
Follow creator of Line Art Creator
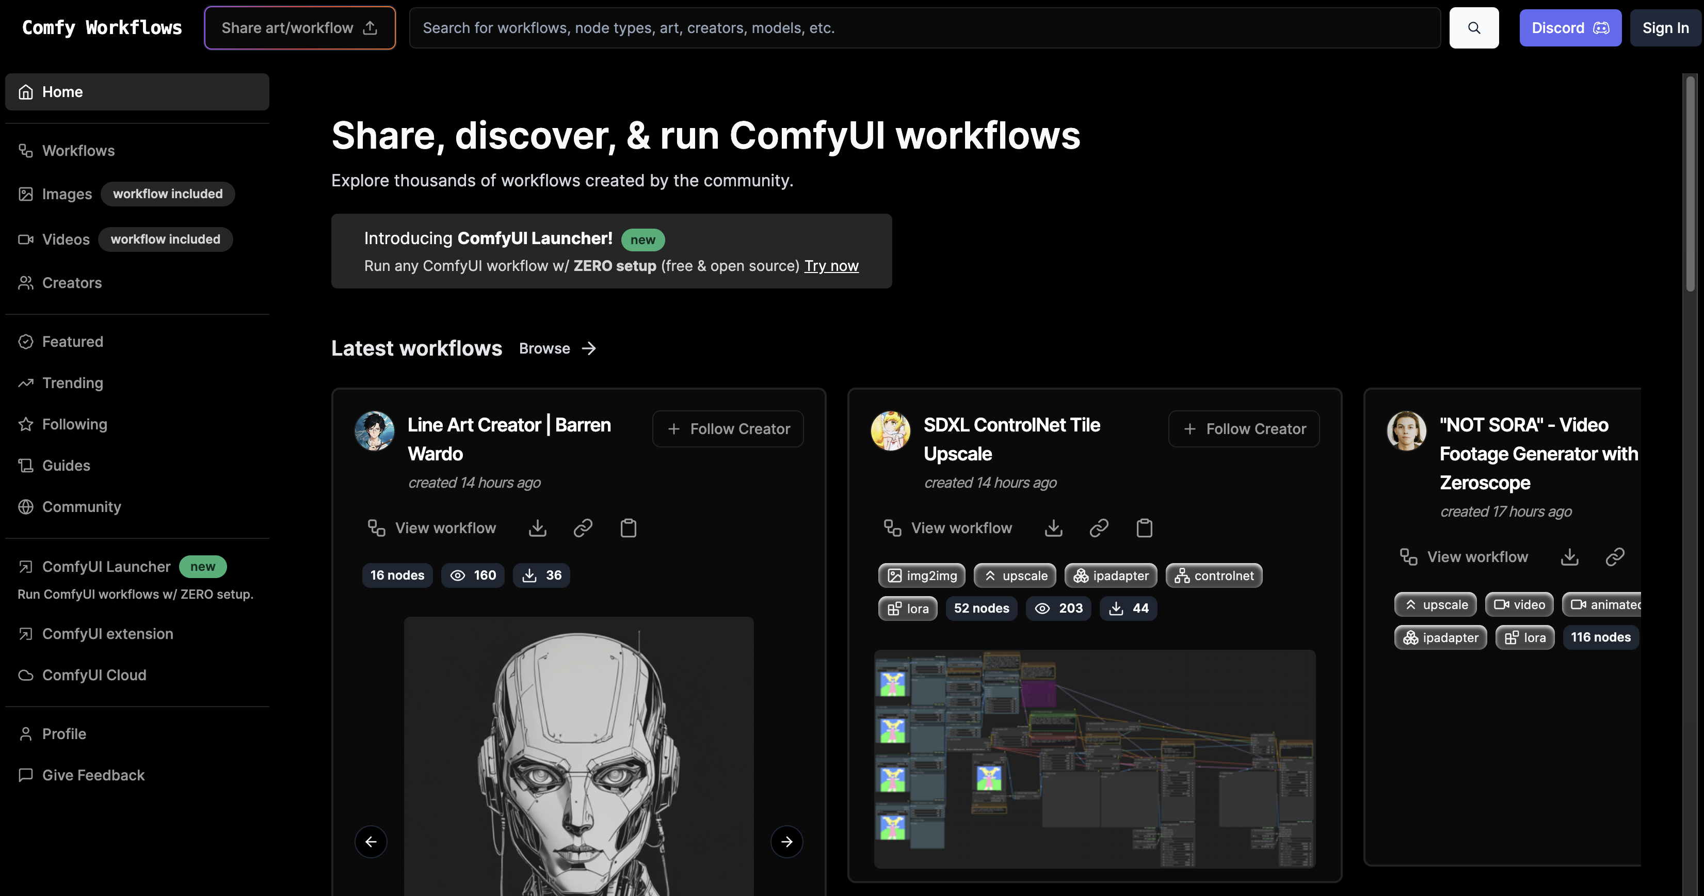tap(728, 429)
